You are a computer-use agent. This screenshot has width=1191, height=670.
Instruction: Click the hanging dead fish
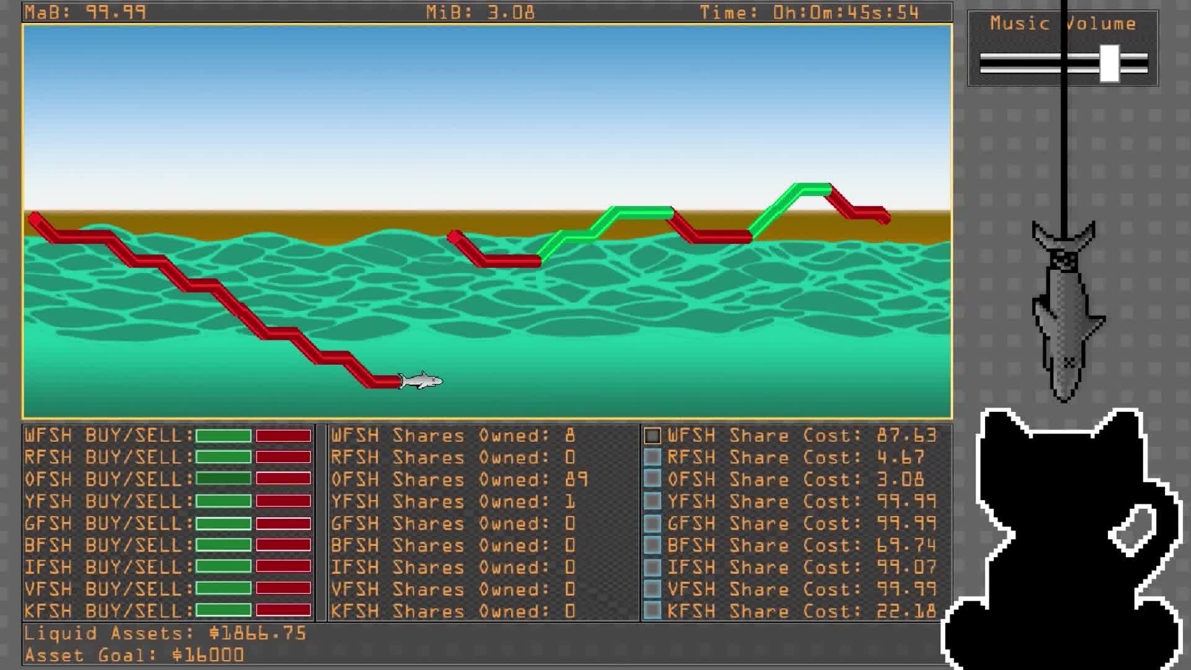point(1065,313)
